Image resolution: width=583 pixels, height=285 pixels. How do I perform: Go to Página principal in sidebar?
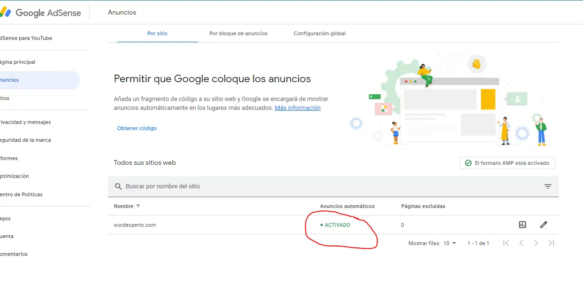[x=17, y=62]
